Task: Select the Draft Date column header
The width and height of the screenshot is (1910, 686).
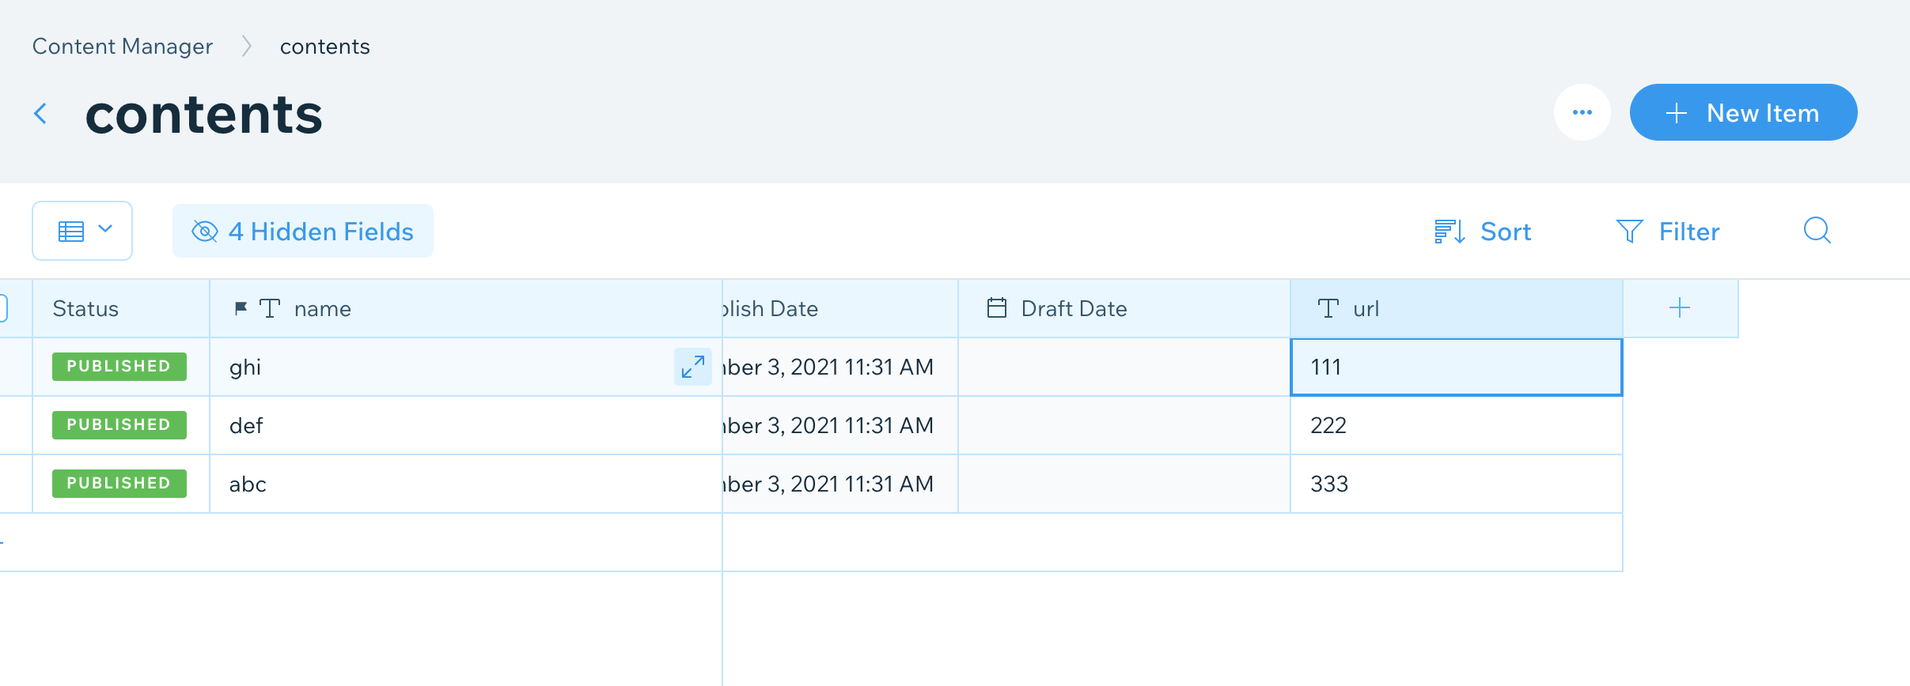Action: [1124, 308]
